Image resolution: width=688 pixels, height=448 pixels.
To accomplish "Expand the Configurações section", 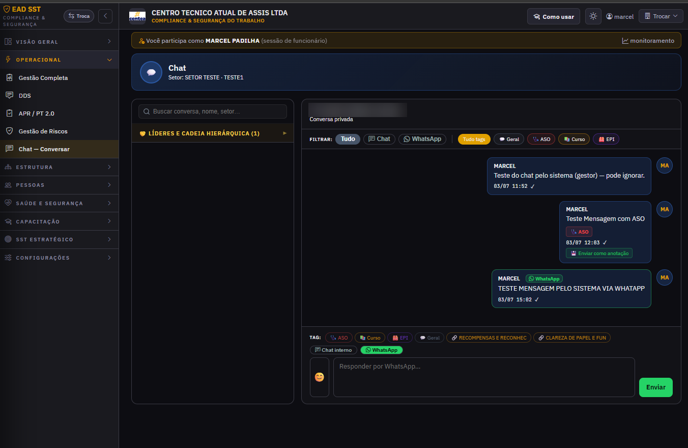I will pyautogui.click(x=59, y=258).
